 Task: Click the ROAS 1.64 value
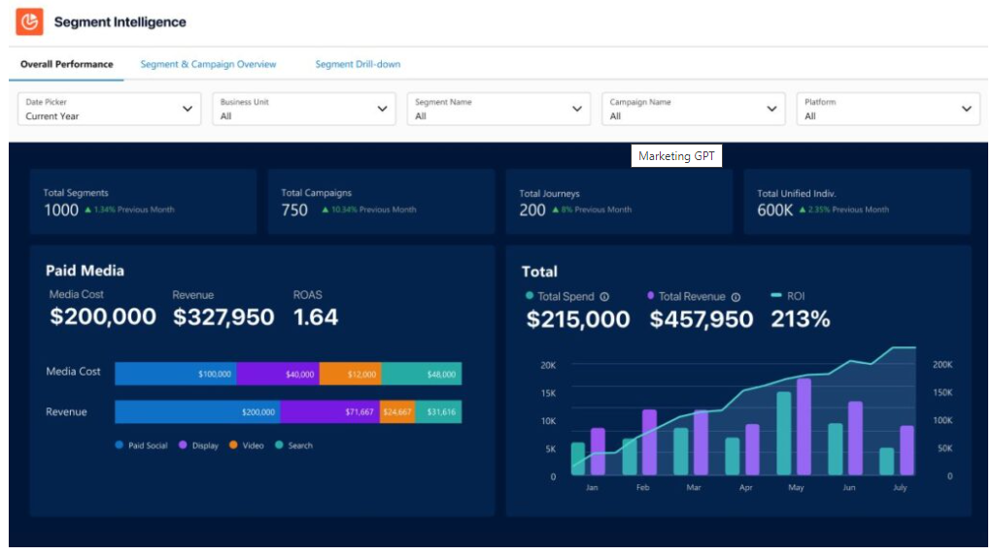(x=316, y=316)
